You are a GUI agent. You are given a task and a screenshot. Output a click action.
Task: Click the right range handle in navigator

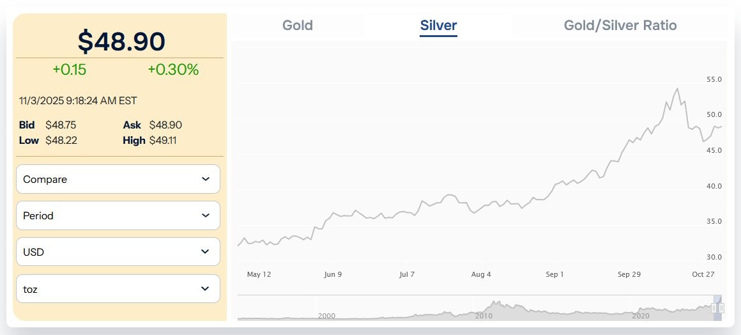(722, 308)
